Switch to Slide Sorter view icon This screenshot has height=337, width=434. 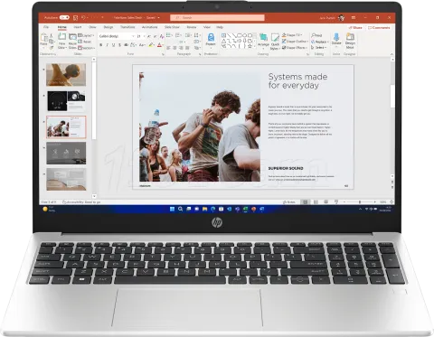pos(316,202)
